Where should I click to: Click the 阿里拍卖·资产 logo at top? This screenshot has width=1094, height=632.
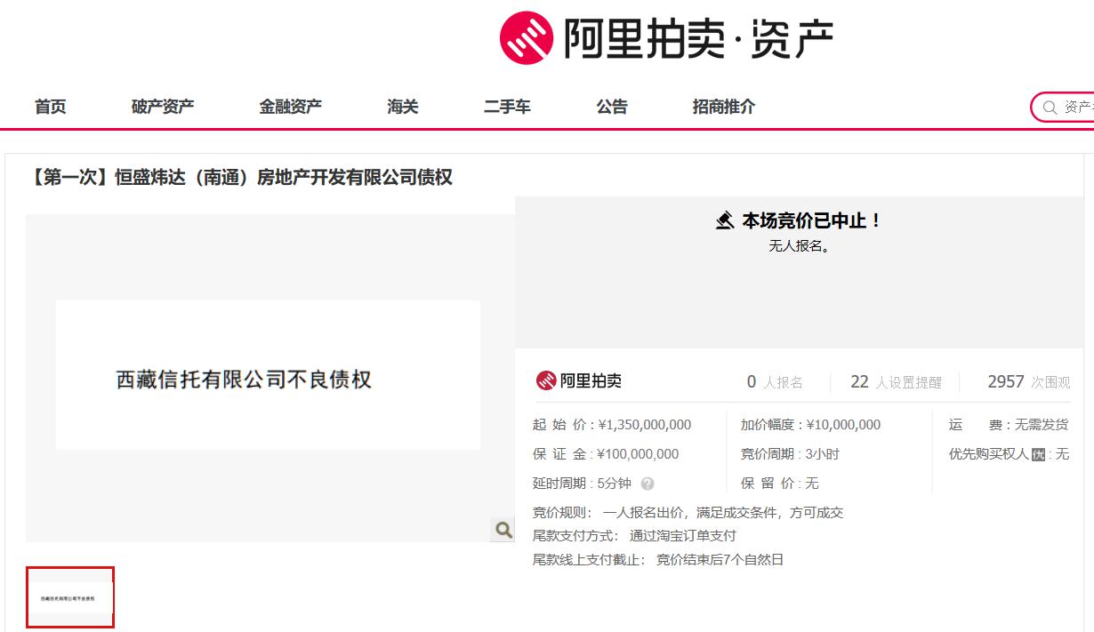667,38
